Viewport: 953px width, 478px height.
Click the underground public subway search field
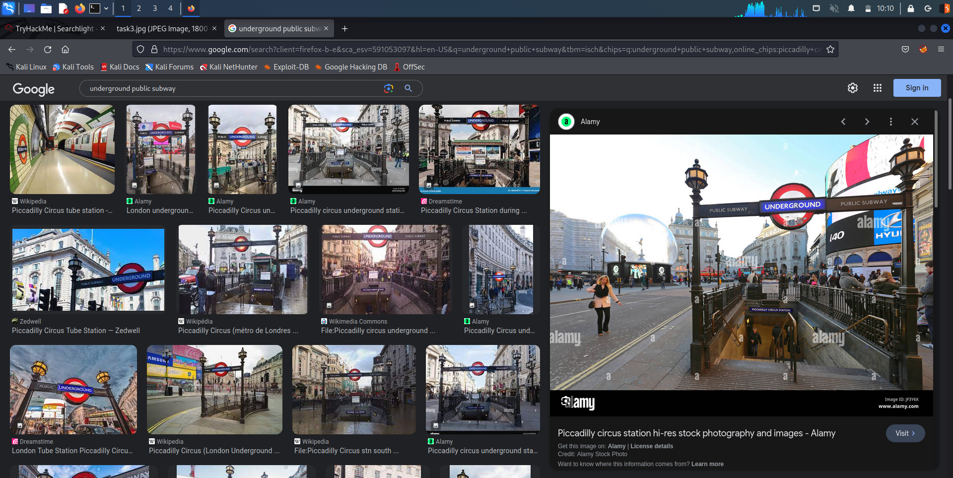click(x=228, y=88)
